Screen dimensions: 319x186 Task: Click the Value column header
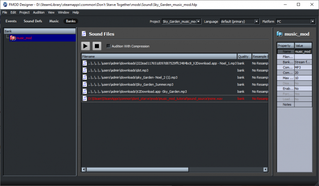[x=303, y=46]
